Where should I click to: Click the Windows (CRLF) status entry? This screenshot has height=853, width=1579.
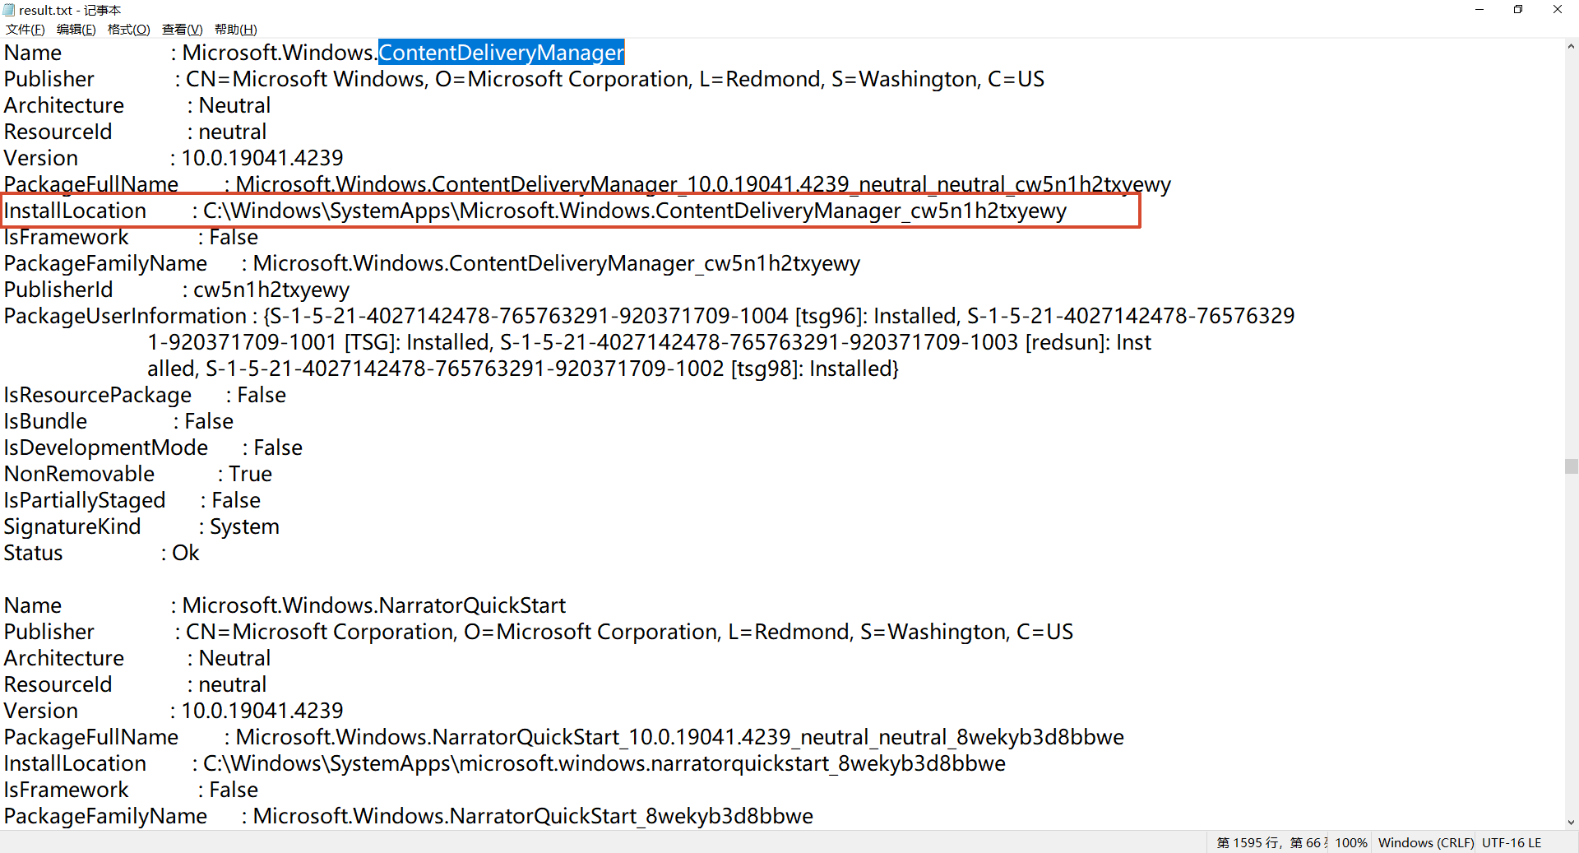coord(1426,842)
